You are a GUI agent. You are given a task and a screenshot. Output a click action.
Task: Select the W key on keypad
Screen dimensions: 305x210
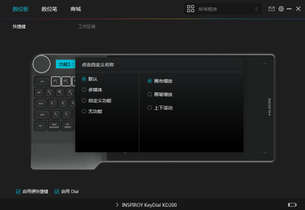(x=60, y=92)
